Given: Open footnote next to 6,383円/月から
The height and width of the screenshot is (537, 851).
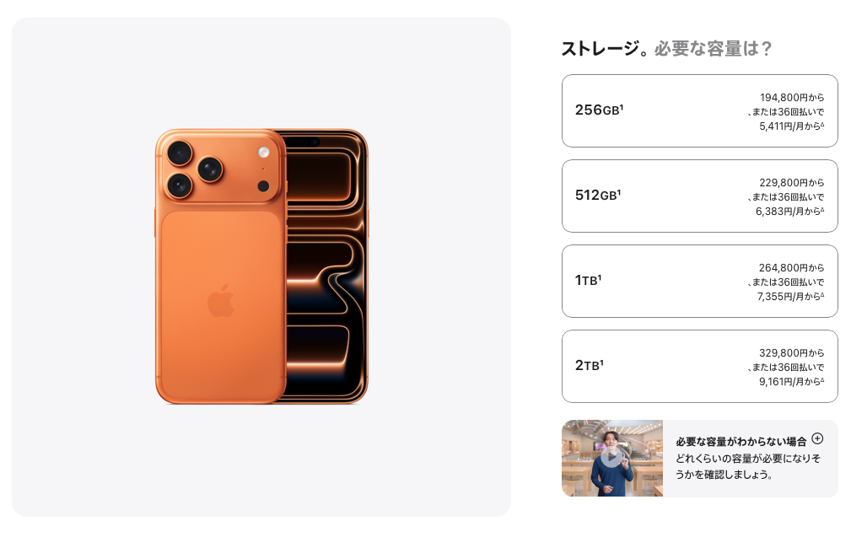Looking at the screenshot, I should click(822, 209).
